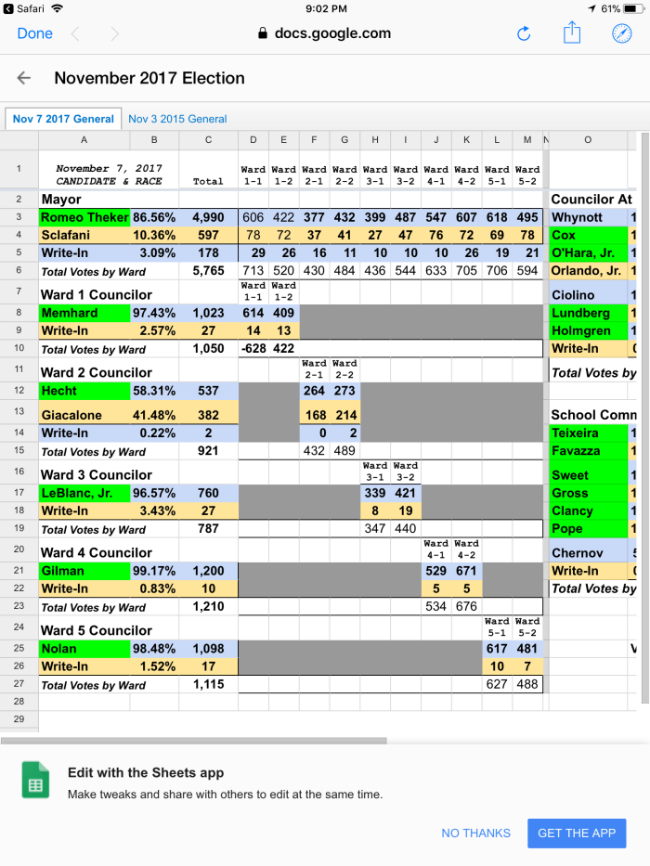Click the horizontal scrollbar below the sheet

193,741
